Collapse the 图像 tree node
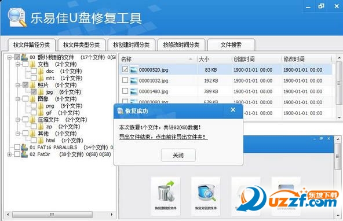Screen dimensions: 343x221 pos(18,99)
